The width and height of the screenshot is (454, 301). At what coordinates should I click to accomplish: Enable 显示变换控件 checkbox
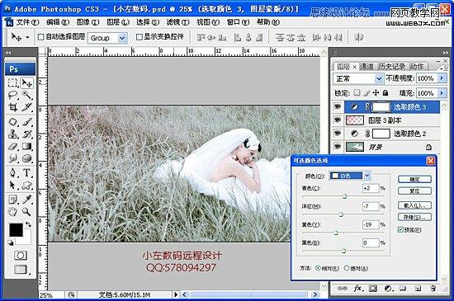[140, 37]
